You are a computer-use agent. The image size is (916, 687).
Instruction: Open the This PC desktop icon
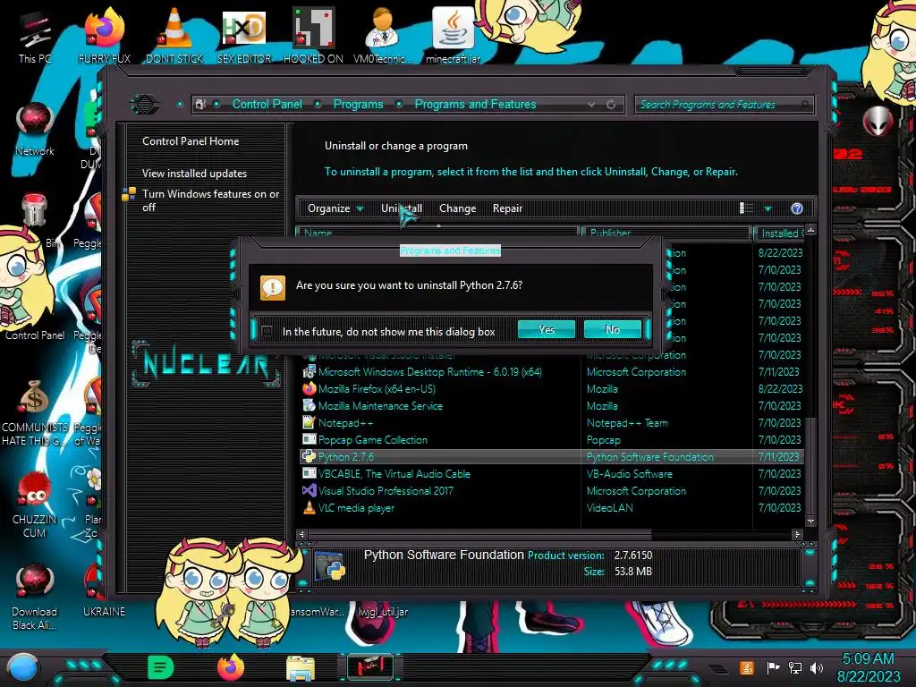[35, 37]
